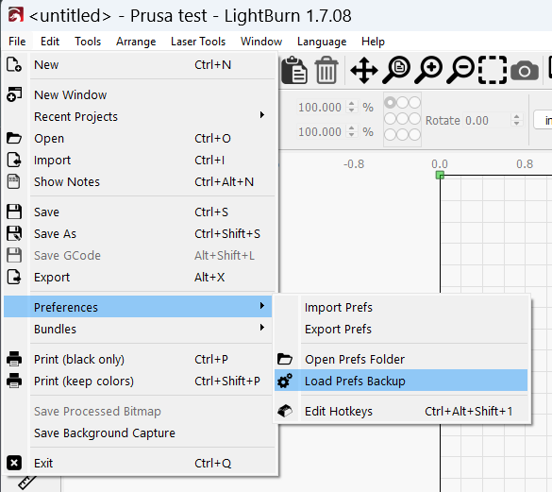Click the Zoom In magnifier icon
Viewport: 552px width, 492px height.
[x=428, y=70]
